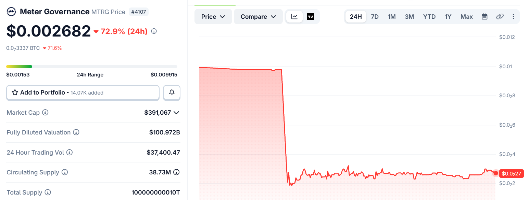Screen dimensions: 529x200
Task: Open the info icon beside 72.9% (24h)
Action: (x=154, y=31)
